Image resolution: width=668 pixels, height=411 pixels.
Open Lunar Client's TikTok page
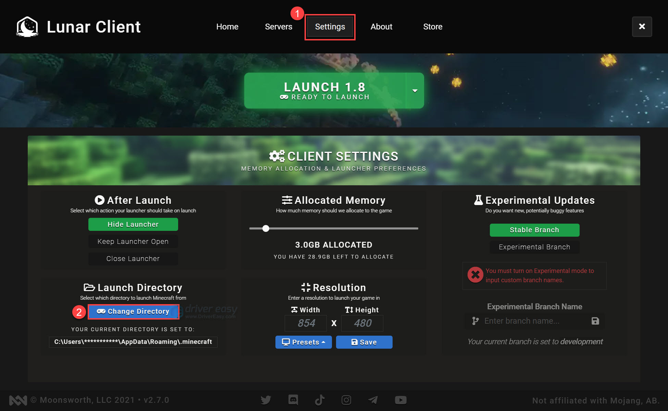pyautogui.click(x=320, y=400)
